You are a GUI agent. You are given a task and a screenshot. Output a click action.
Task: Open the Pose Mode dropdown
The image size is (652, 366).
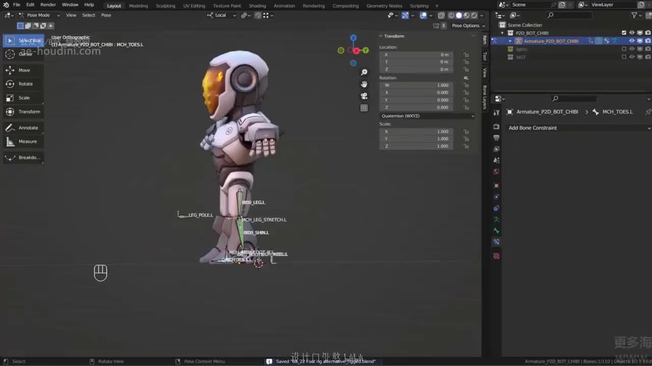tap(39, 15)
